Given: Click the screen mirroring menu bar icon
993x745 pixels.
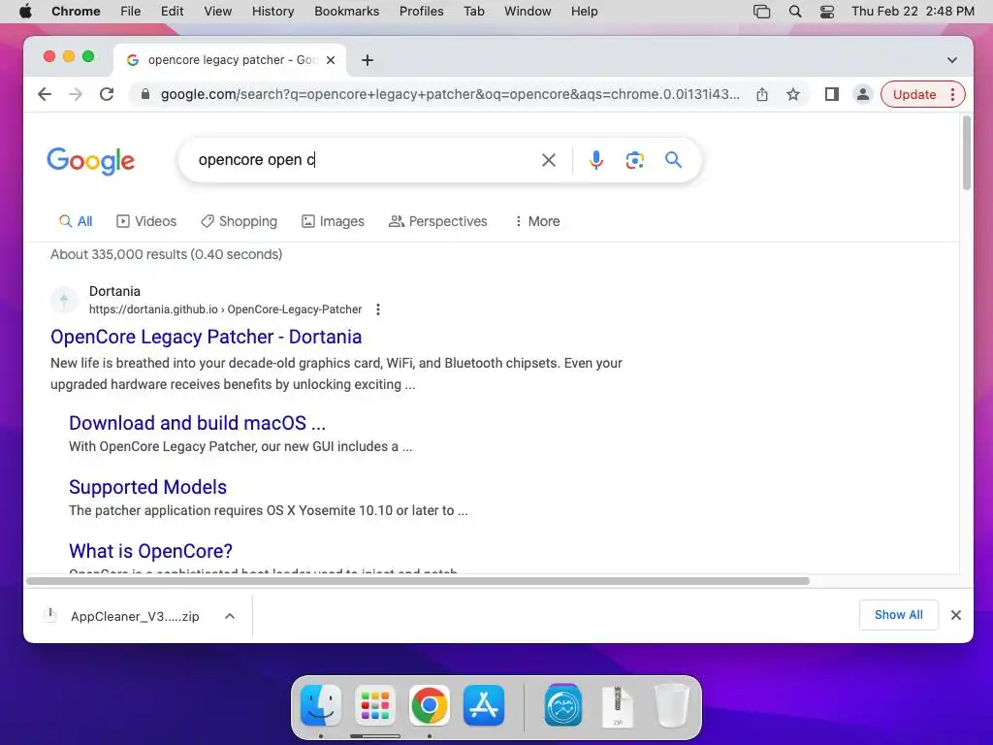Looking at the screenshot, I should (762, 12).
